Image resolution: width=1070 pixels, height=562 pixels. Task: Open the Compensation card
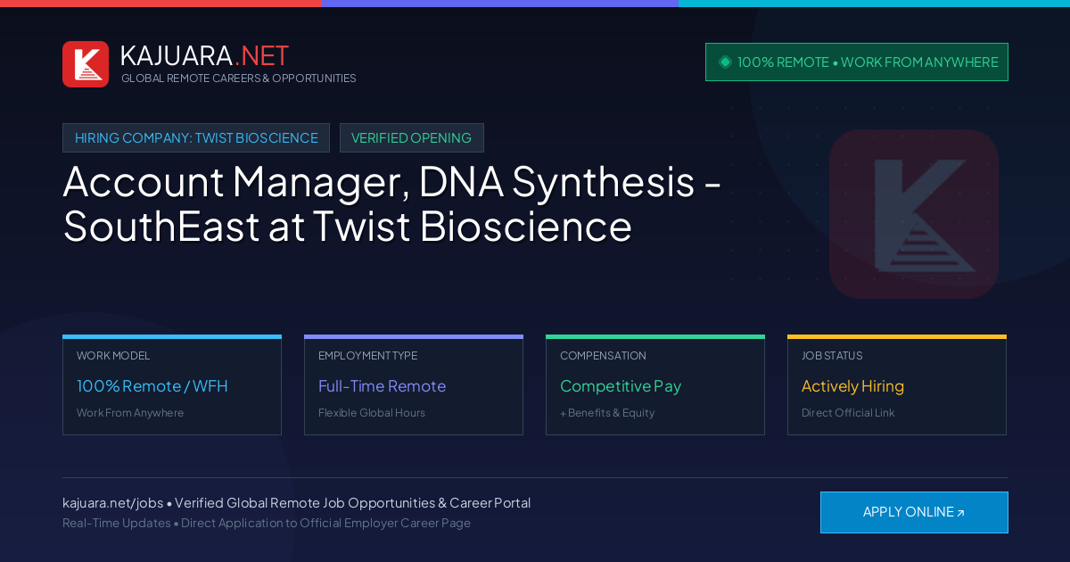coord(655,385)
